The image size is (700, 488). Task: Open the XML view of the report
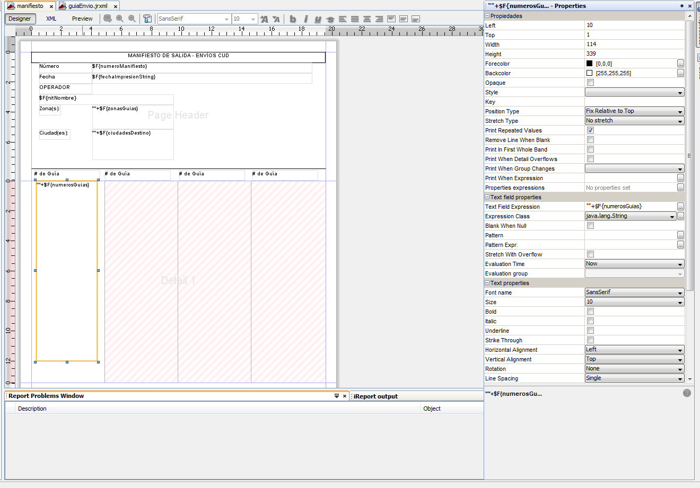(51, 18)
